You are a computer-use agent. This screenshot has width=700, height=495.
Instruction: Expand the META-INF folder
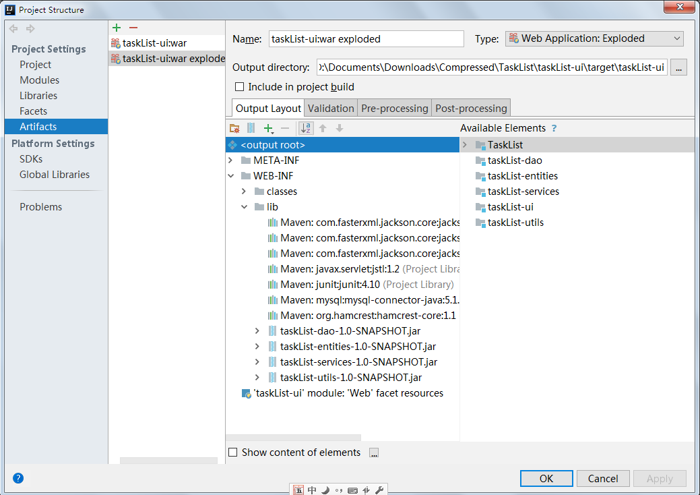coord(231,161)
